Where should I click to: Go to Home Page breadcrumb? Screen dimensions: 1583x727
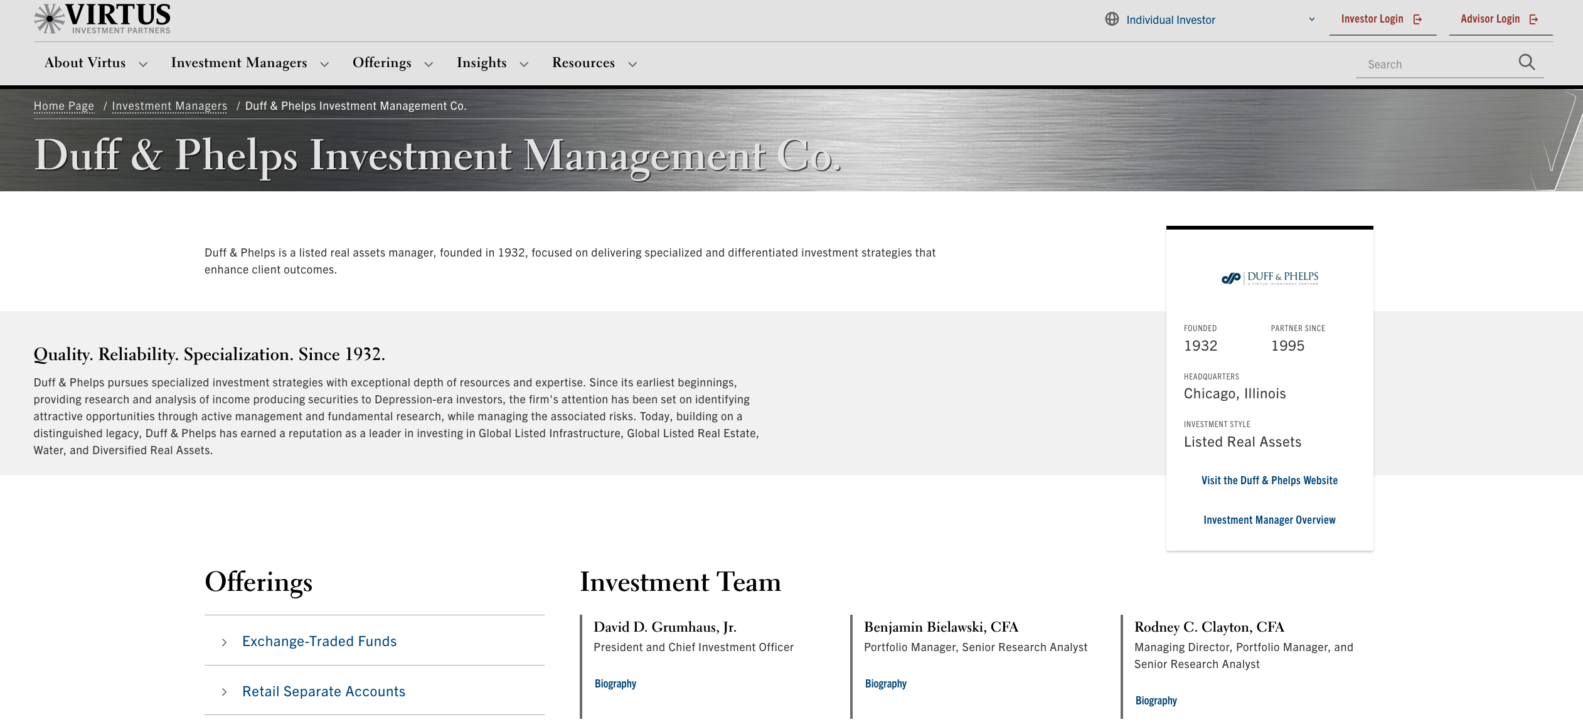(x=64, y=106)
